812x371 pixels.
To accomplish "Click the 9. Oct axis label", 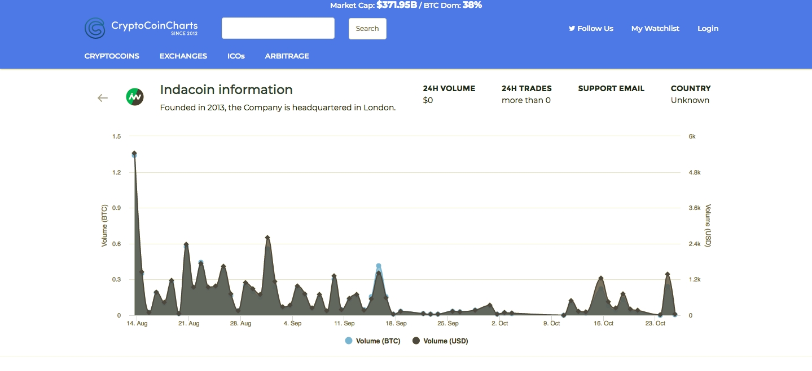I will pos(552,324).
